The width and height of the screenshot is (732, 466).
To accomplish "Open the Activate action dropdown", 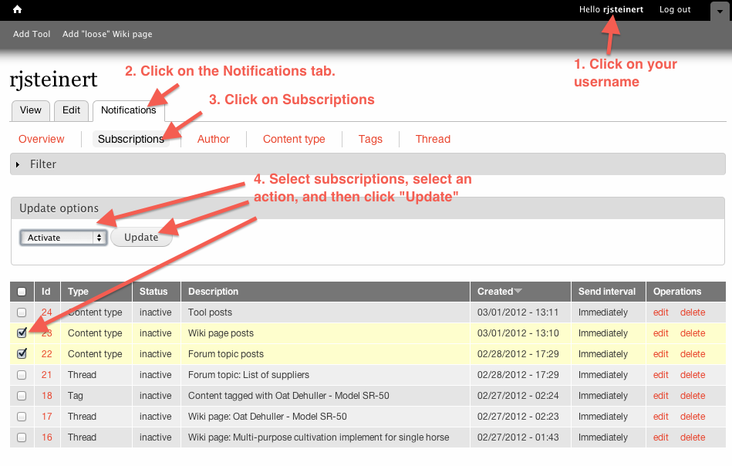I will (62, 238).
